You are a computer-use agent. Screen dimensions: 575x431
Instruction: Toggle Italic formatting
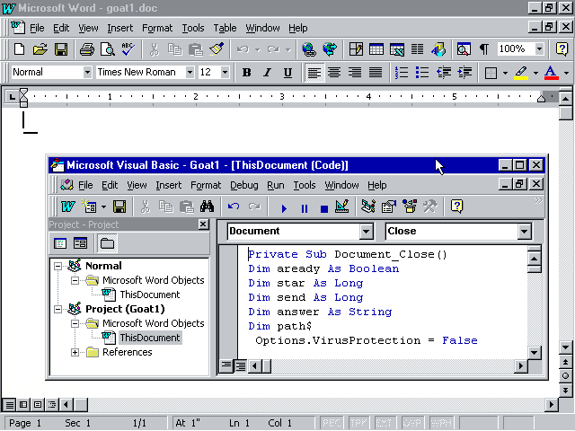pos(268,73)
